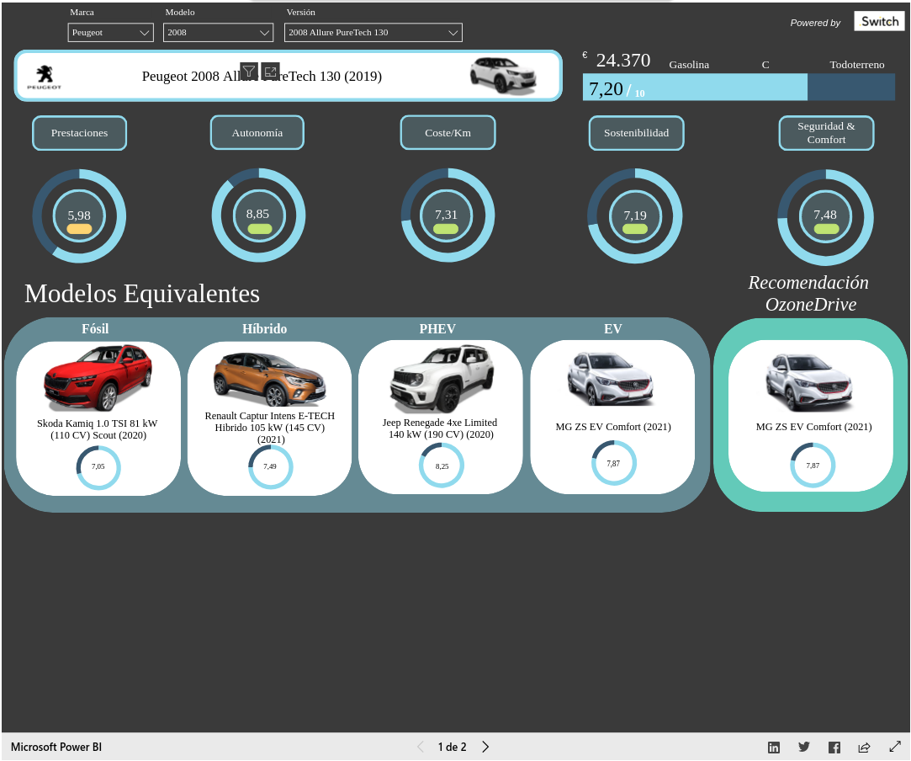Screen dimensions: 911x761
Task: Click the Todoterreno body type label
Action: pos(857,65)
